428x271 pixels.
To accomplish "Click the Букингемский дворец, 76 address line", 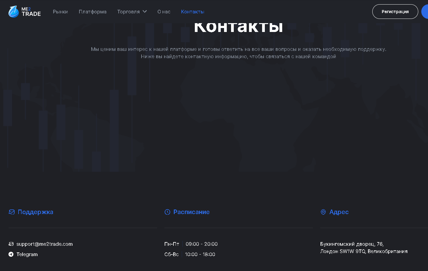I will [x=352, y=244].
